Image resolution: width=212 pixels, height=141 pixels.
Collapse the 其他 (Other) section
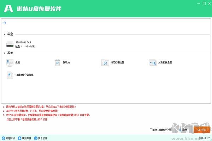click(4, 53)
